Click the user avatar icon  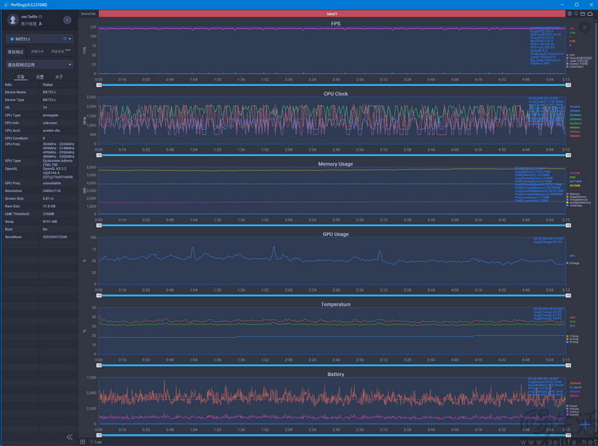click(13, 19)
